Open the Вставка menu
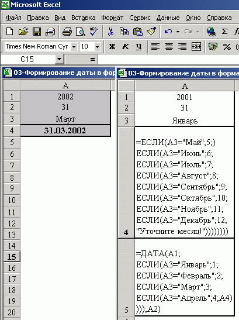 pos(83,18)
